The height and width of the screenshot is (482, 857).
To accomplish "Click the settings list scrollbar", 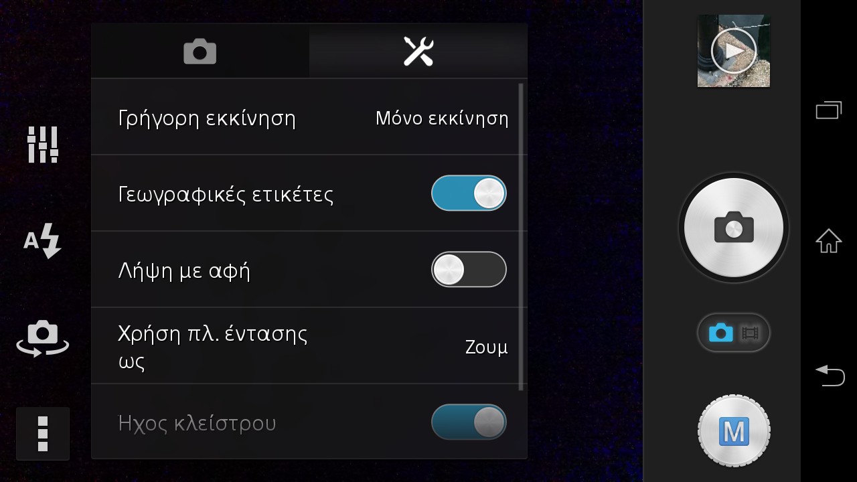I will coord(522,237).
